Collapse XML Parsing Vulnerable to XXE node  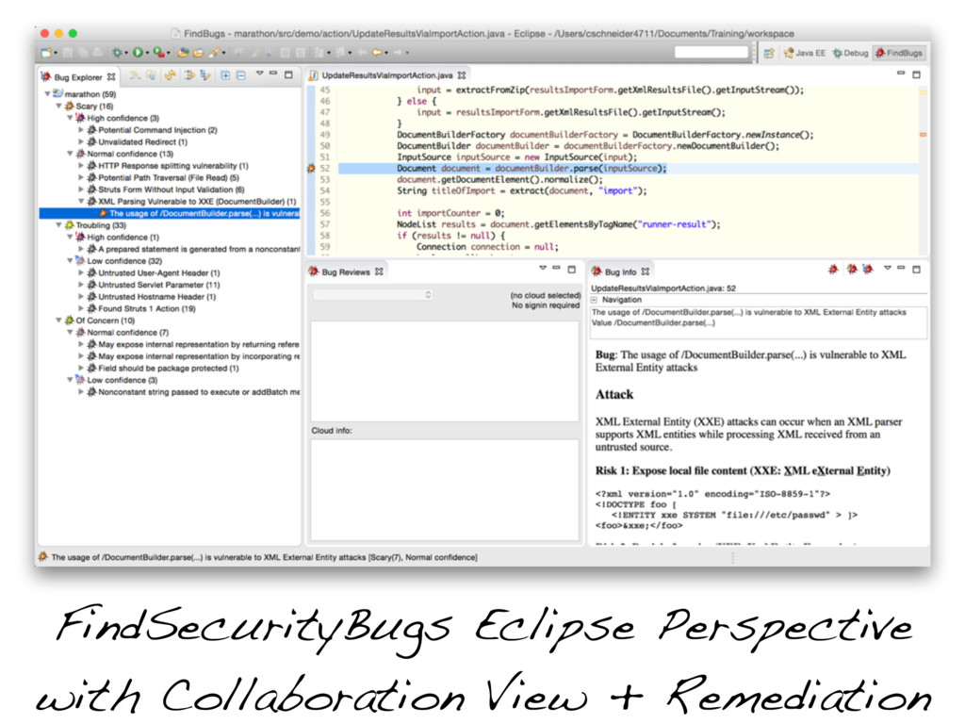coord(81,202)
